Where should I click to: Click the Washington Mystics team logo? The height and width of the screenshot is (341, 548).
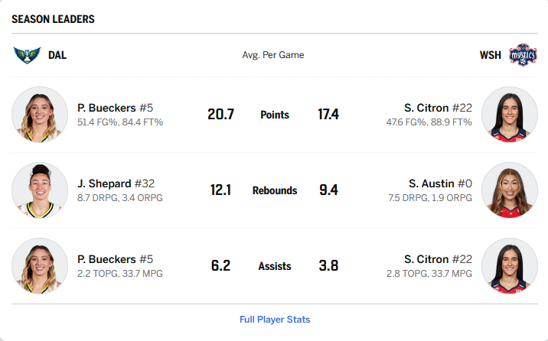[523, 55]
